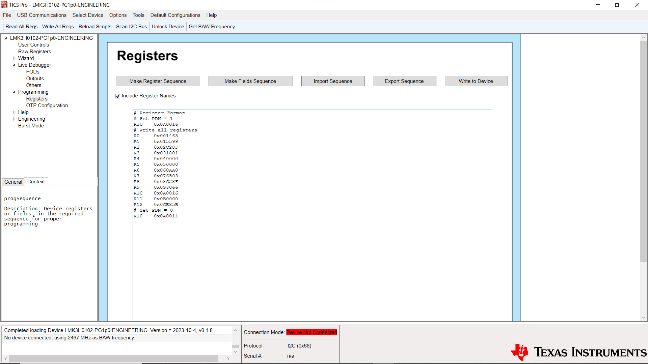The width and height of the screenshot is (648, 364).
Task: Open the USB Communications menu
Action: coord(42,15)
